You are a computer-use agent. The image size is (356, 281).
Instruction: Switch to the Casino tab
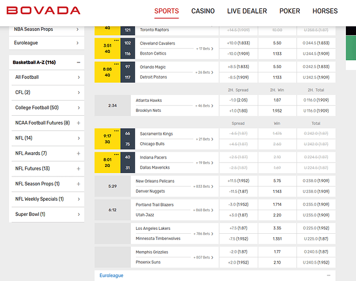click(203, 11)
